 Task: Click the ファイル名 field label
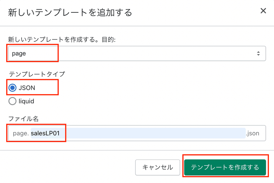(x=23, y=119)
